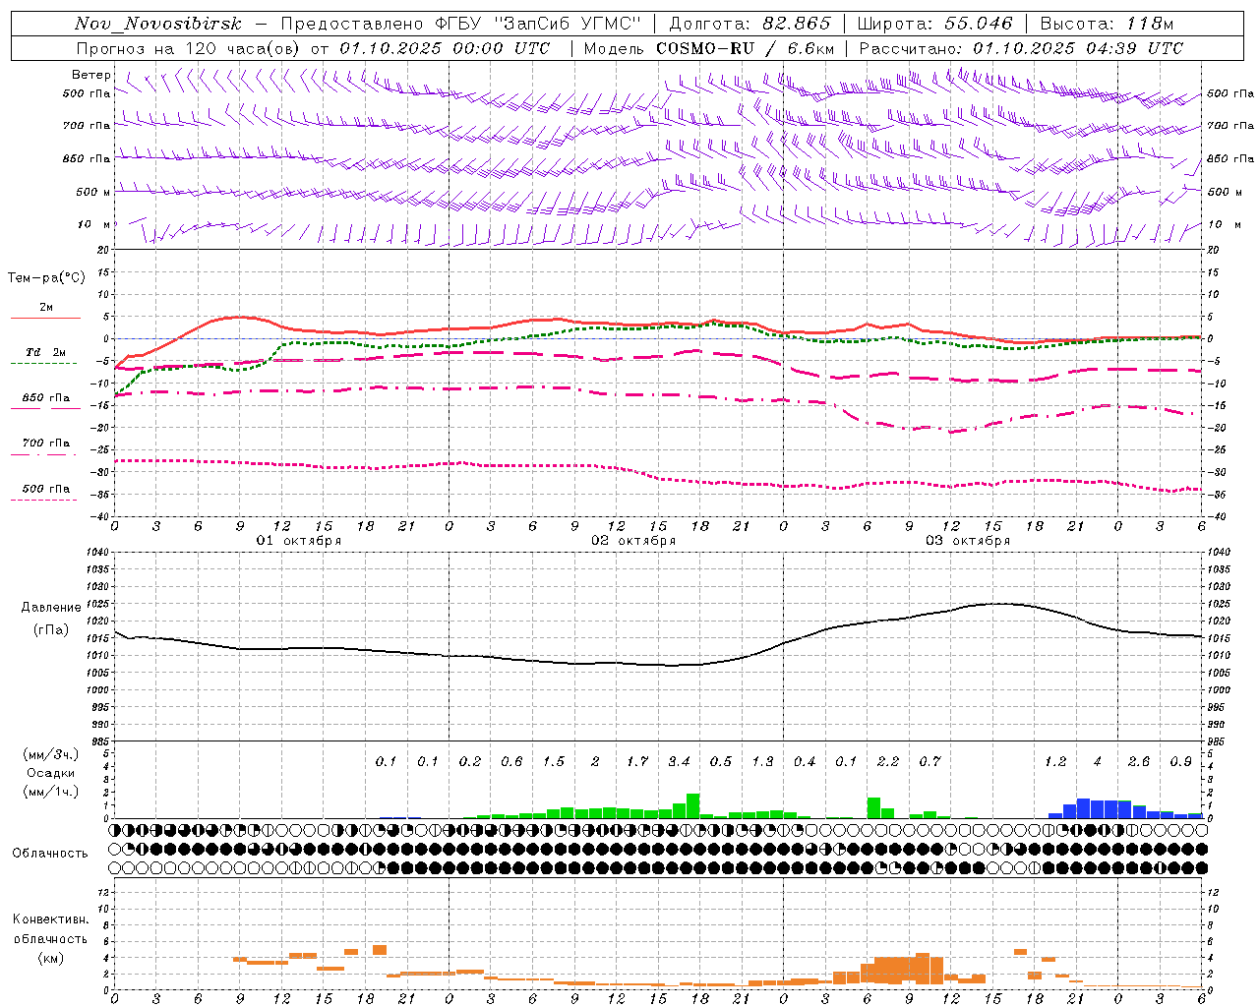
Task: Click the '(мм/3ч.)' precipitation unit label
Action: pyautogui.click(x=51, y=754)
